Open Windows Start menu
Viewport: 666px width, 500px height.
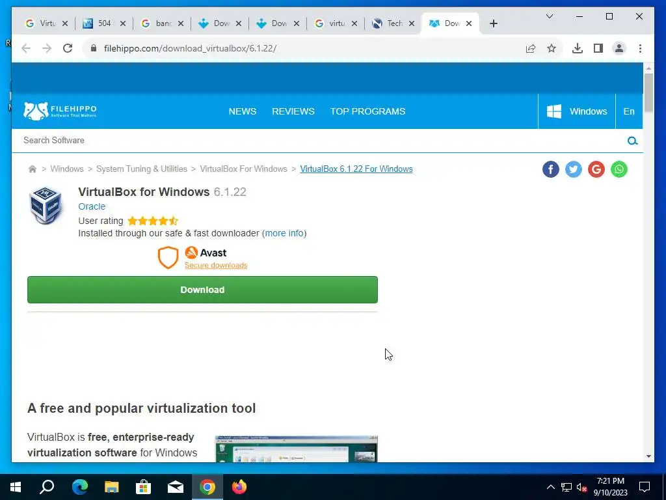point(16,487)
